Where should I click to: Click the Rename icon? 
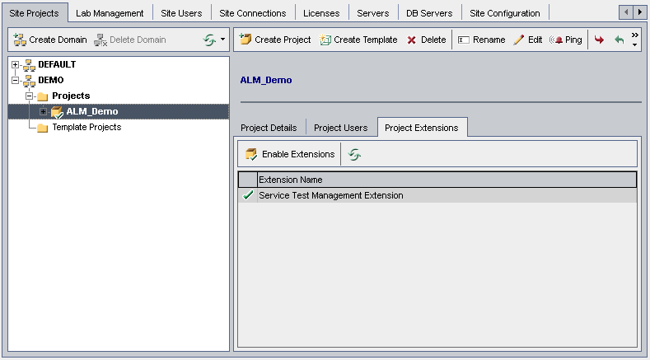point(464,40)
